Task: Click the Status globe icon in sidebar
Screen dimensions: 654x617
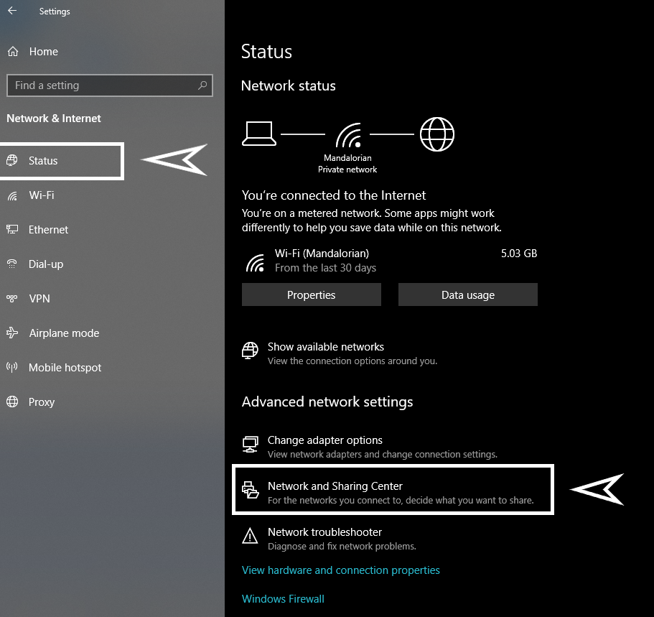Action: 12,160
